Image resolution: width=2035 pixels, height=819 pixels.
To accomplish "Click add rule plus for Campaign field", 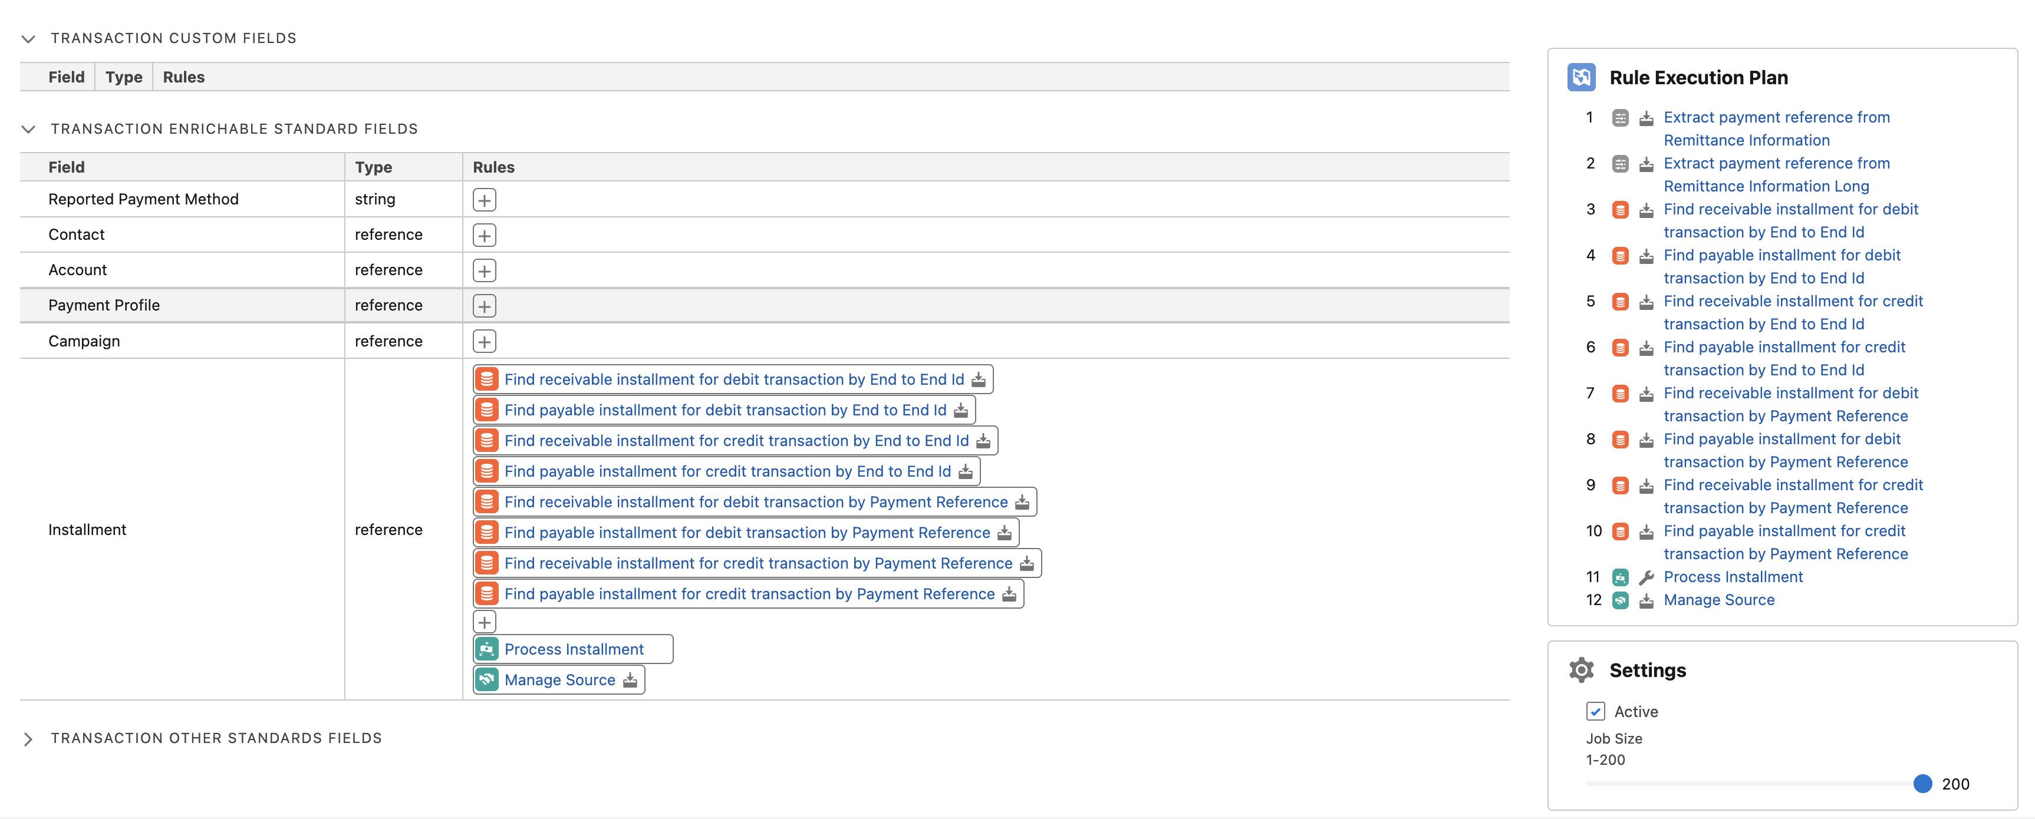I will click(484, 341).
